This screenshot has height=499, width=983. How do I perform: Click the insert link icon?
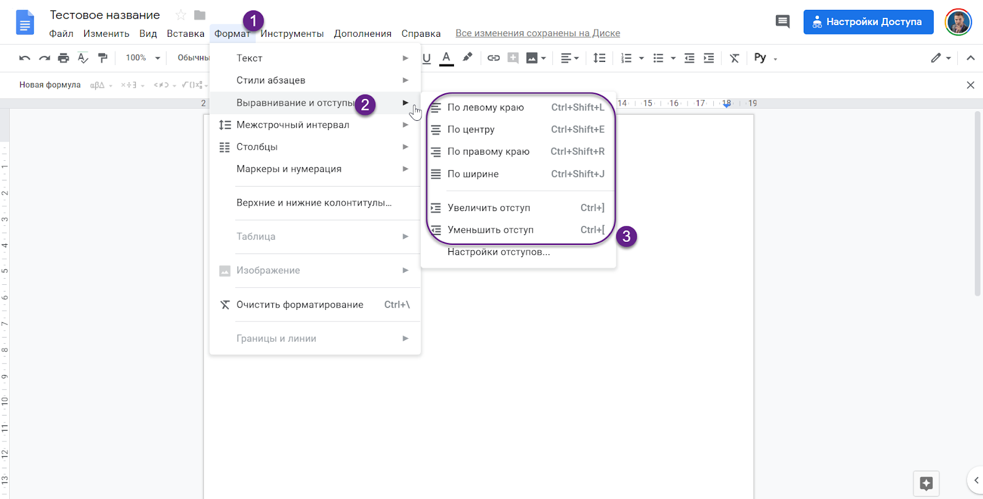tap(493, 58)
